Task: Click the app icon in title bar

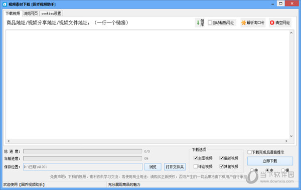Action: click(5, 4)
